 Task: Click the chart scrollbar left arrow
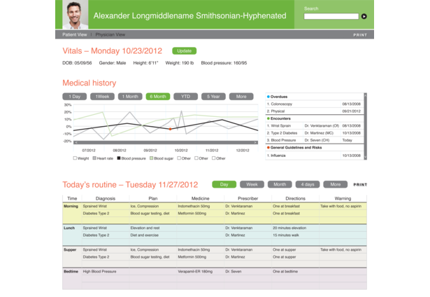click(76, 143)
